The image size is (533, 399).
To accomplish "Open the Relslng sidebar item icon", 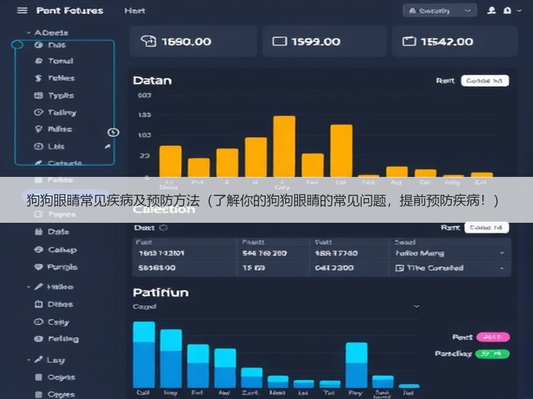I will pos(39,338).
